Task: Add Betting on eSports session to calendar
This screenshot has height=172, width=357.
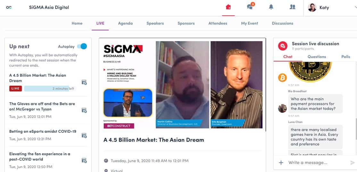Action: pyautogui.click(x=84, y=135)
